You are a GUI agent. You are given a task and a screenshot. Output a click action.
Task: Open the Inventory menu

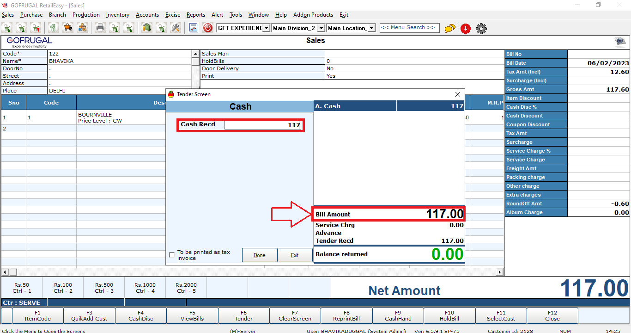pyautogui.click(x=118, y=15)
